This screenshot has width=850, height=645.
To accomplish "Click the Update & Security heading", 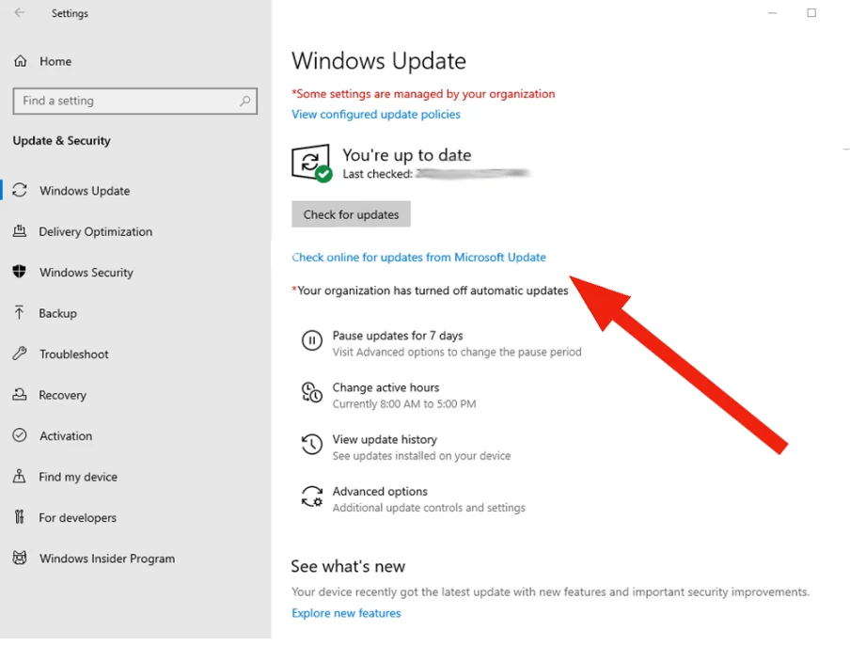I will [x=61, y=141].
